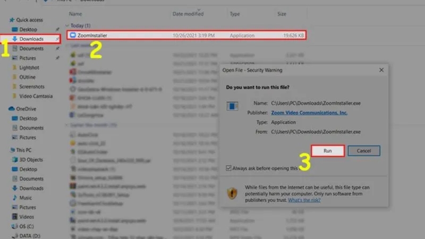This screenshot has height=239, width=425.
Task: Click the security shield warning icon
Action: coord(232,193)
